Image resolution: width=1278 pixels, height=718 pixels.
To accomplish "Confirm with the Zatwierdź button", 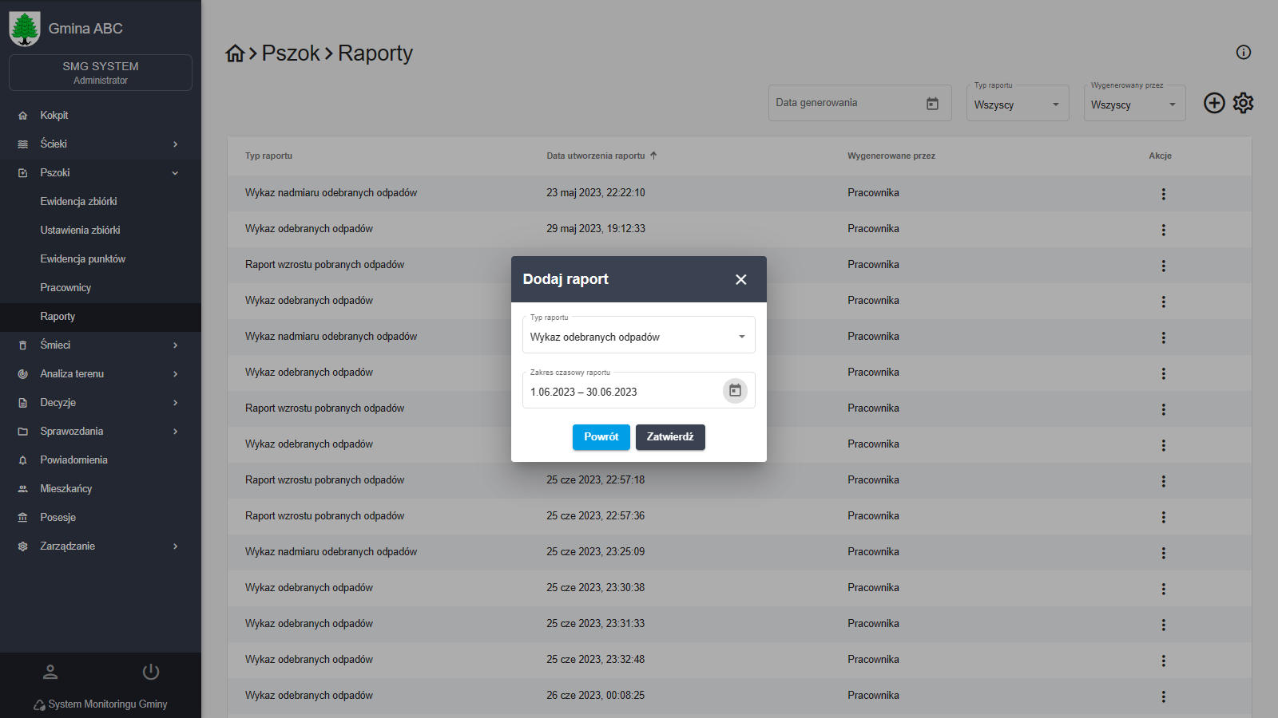I will click(x=669, y=437).
